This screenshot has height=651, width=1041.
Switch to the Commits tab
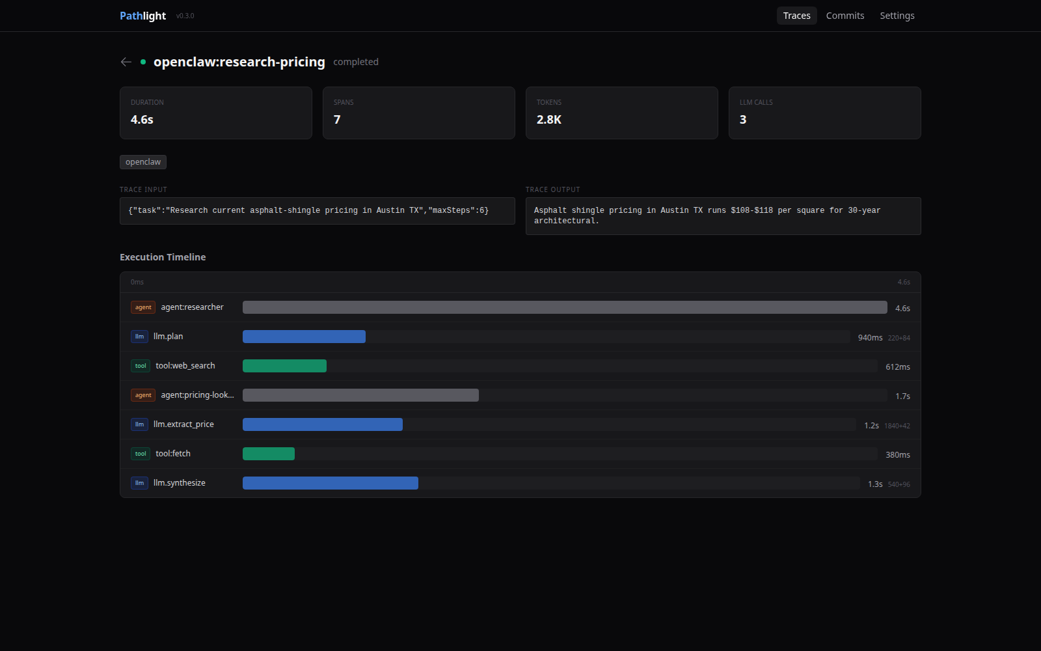pos(845,16)
